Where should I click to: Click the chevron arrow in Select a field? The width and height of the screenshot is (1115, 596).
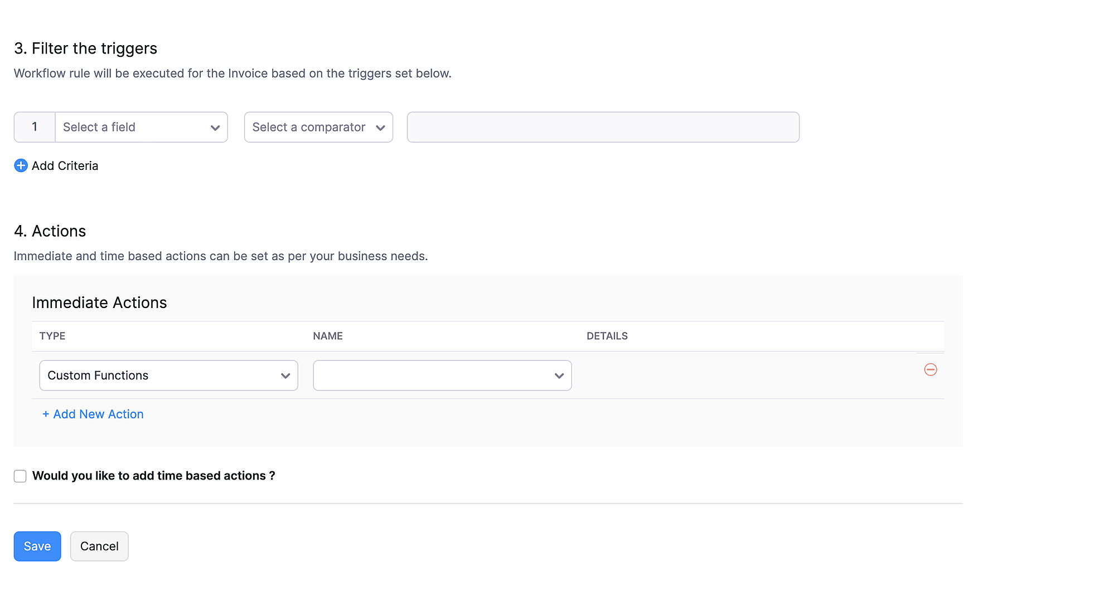coord(215,128)
